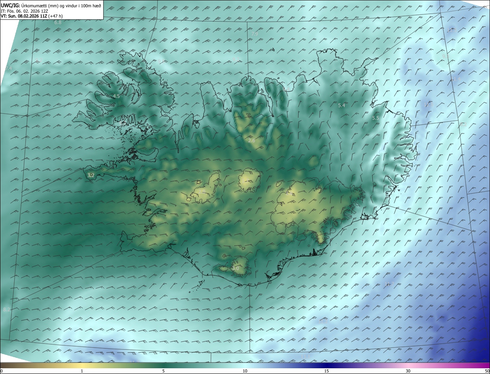This screenshot has height=374, width=490.
Task: Click the 5 tick on the color scale
Action: [163, 371]
